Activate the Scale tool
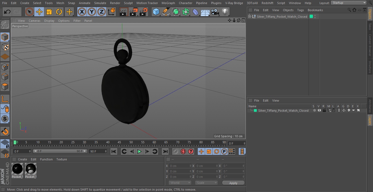The image size is (373, 192). [x=49, y=12]
